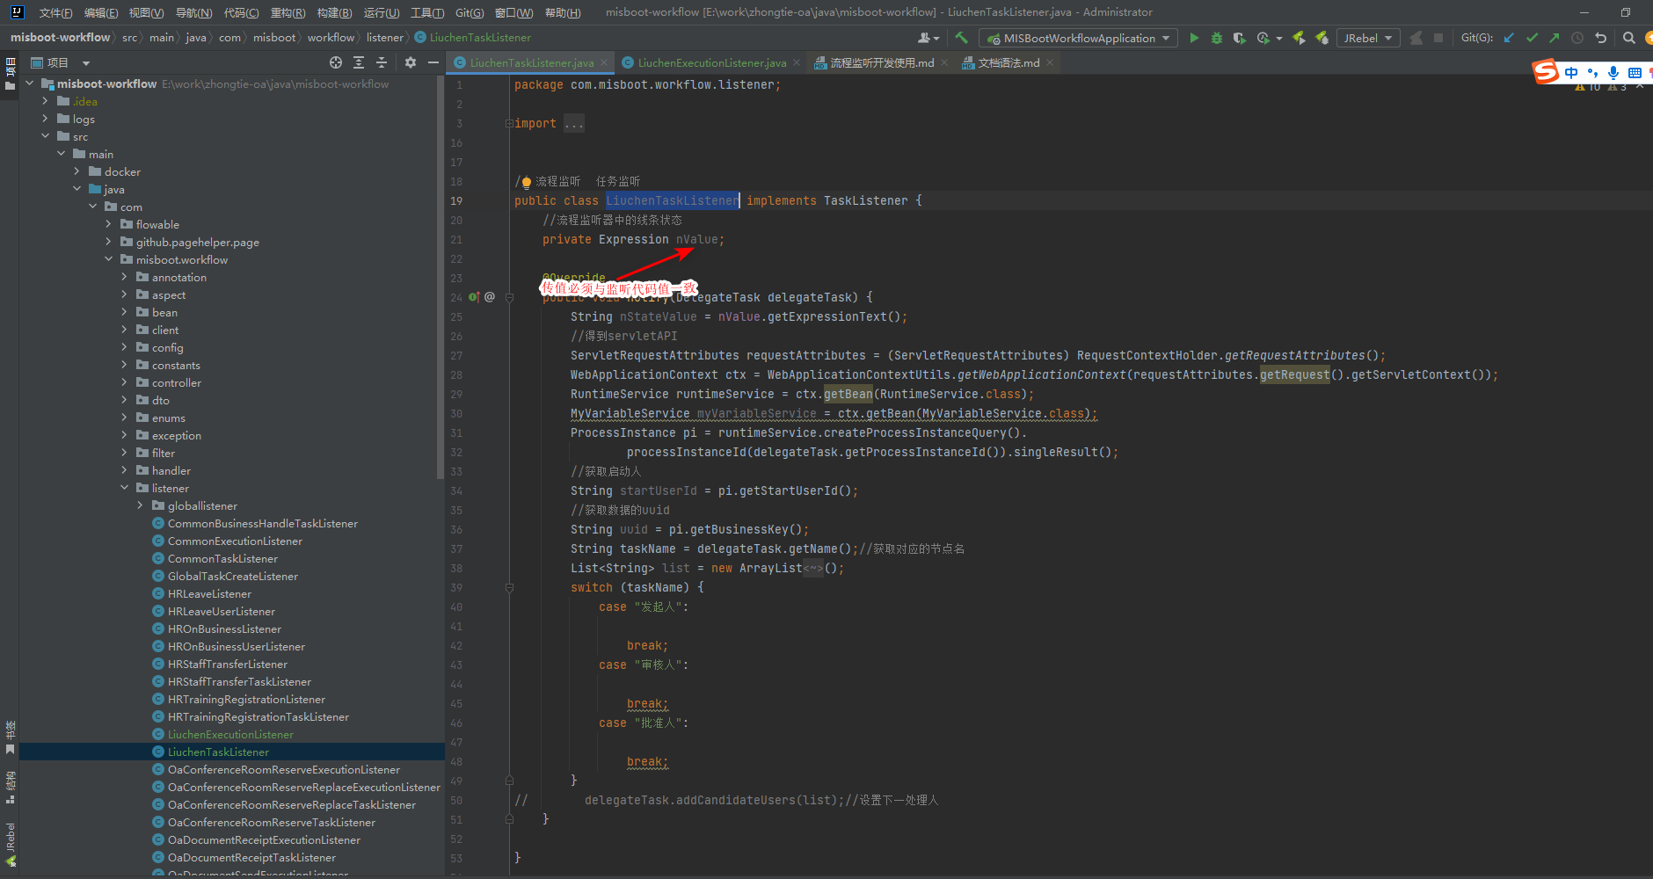Close the LiuchenTaskListener.java tab
The height and width of the screenshot is (879, 1653).
pos(604,62)
